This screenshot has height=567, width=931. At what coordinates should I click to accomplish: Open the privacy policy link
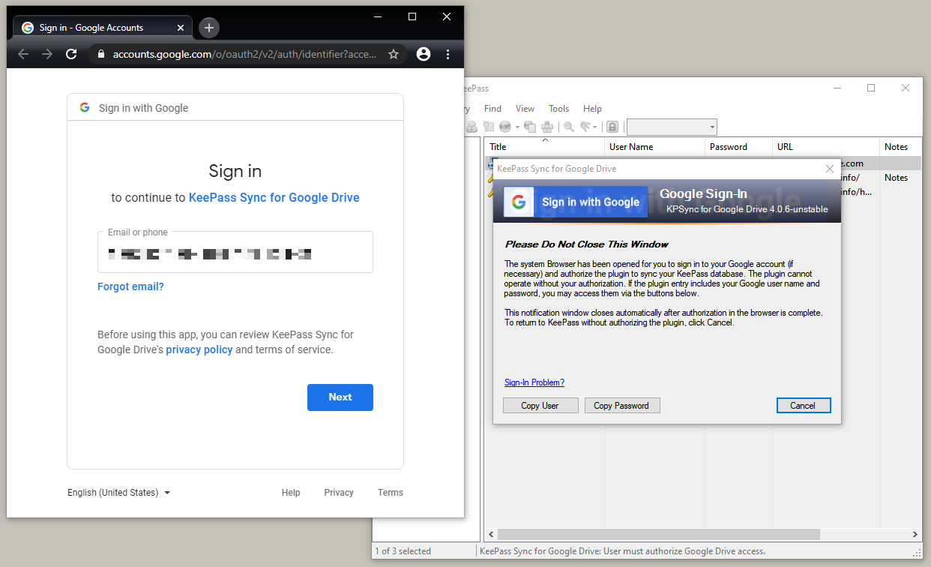coord(199,349)
